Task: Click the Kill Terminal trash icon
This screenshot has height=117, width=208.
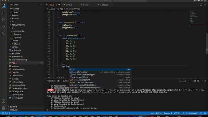Action: click(198, 81)
